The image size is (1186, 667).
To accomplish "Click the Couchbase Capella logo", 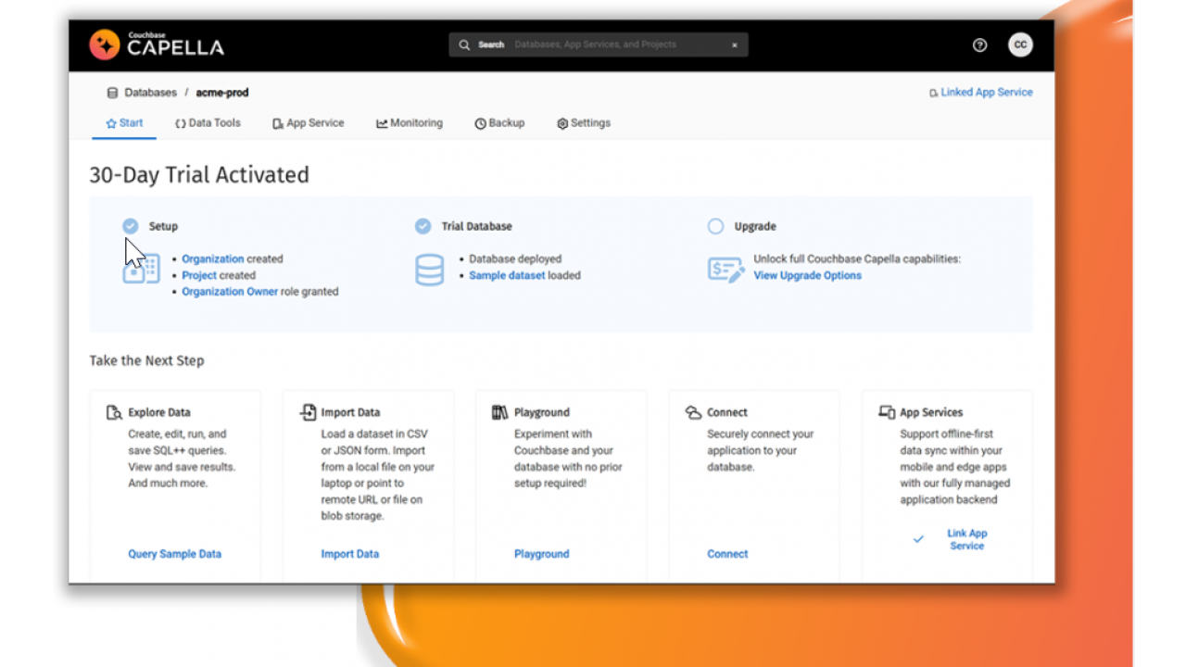I will [x=156, y=44].
